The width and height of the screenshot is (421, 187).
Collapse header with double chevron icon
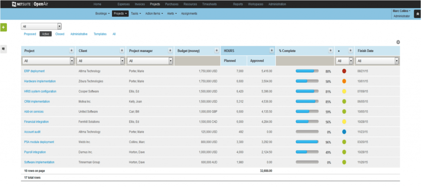(x=418, y=14)
